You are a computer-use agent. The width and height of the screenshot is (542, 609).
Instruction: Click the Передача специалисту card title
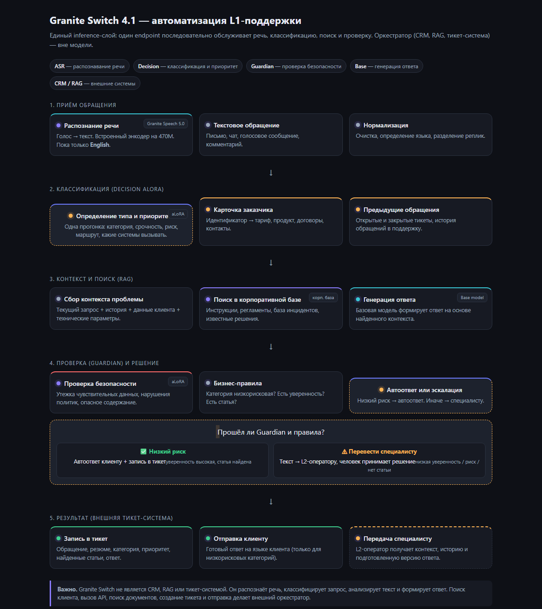click(397, 539)
